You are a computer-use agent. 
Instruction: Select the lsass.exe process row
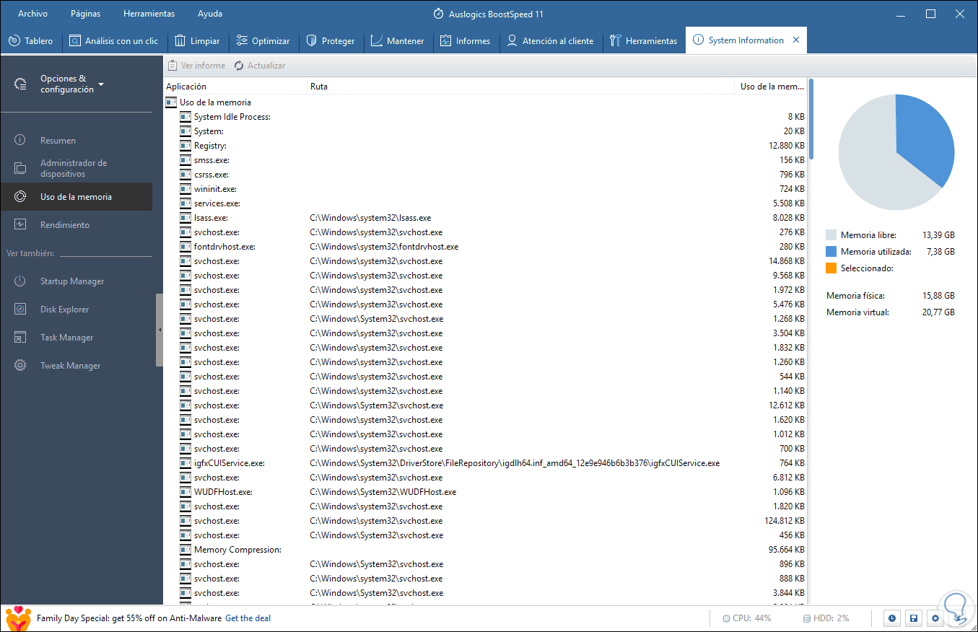coord(485,218)
